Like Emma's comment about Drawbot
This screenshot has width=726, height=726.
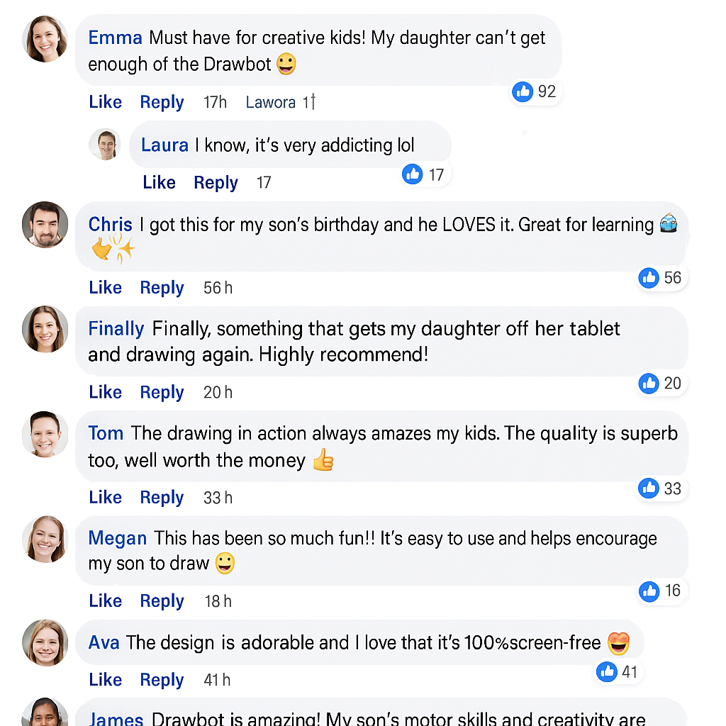coord(106,102)
